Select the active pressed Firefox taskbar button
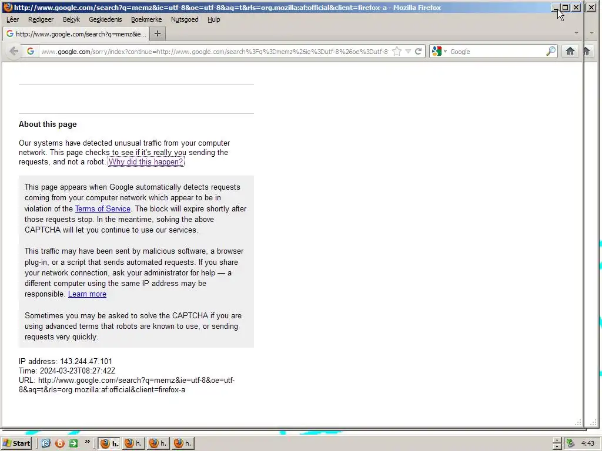This screenshot has width=602, height=451. (109, 443)
